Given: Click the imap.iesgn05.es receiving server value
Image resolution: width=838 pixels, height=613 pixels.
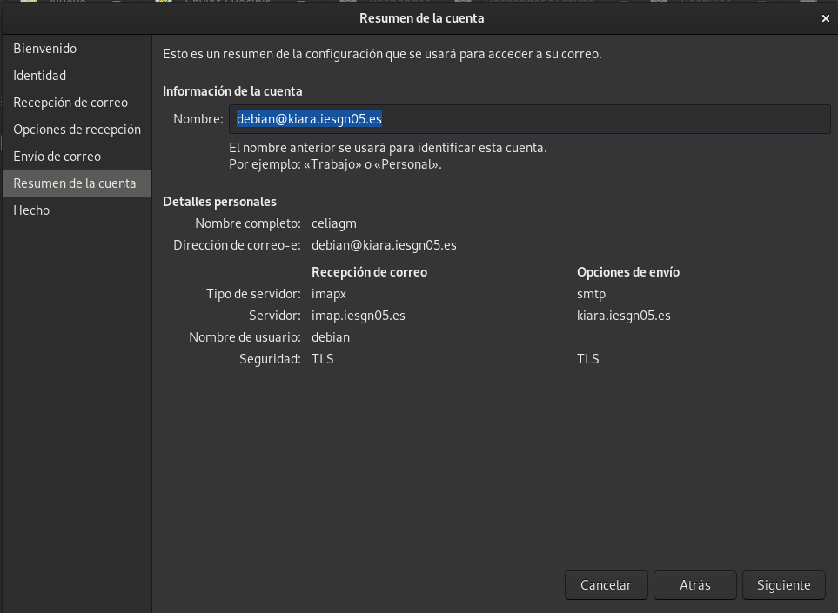Looking at the screenshot, I should 359,316.
